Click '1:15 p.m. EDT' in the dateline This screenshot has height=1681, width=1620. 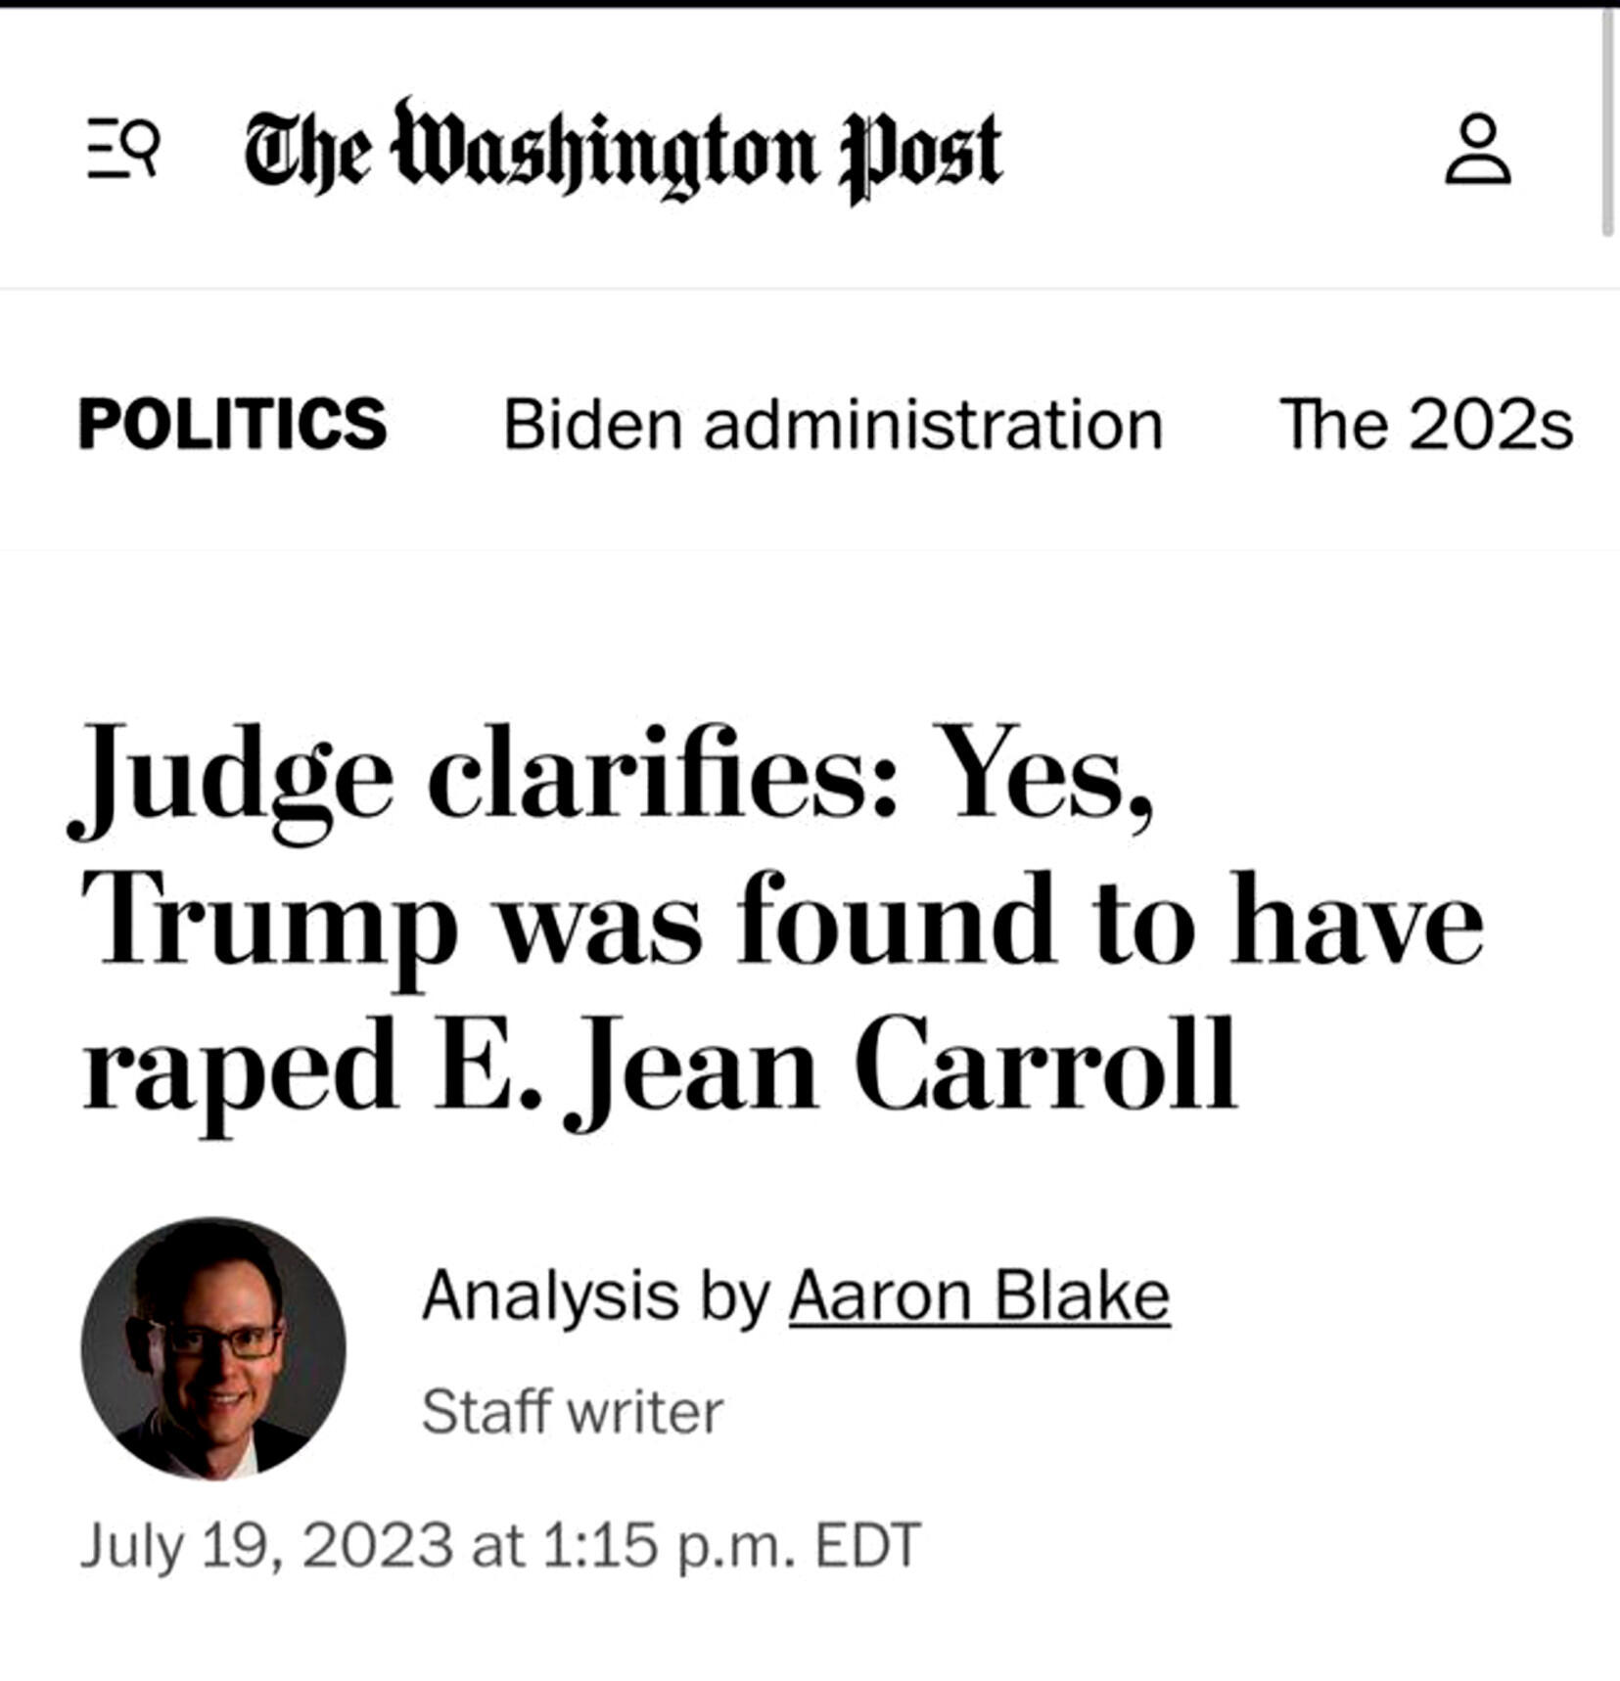pyautogui.click(x=730, y=1545)
